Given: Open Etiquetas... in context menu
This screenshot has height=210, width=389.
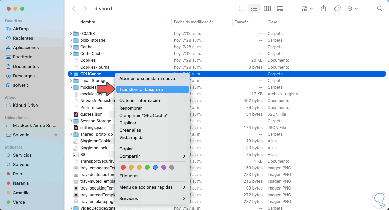Looking at the screenshot, I should tap(152, 176).
